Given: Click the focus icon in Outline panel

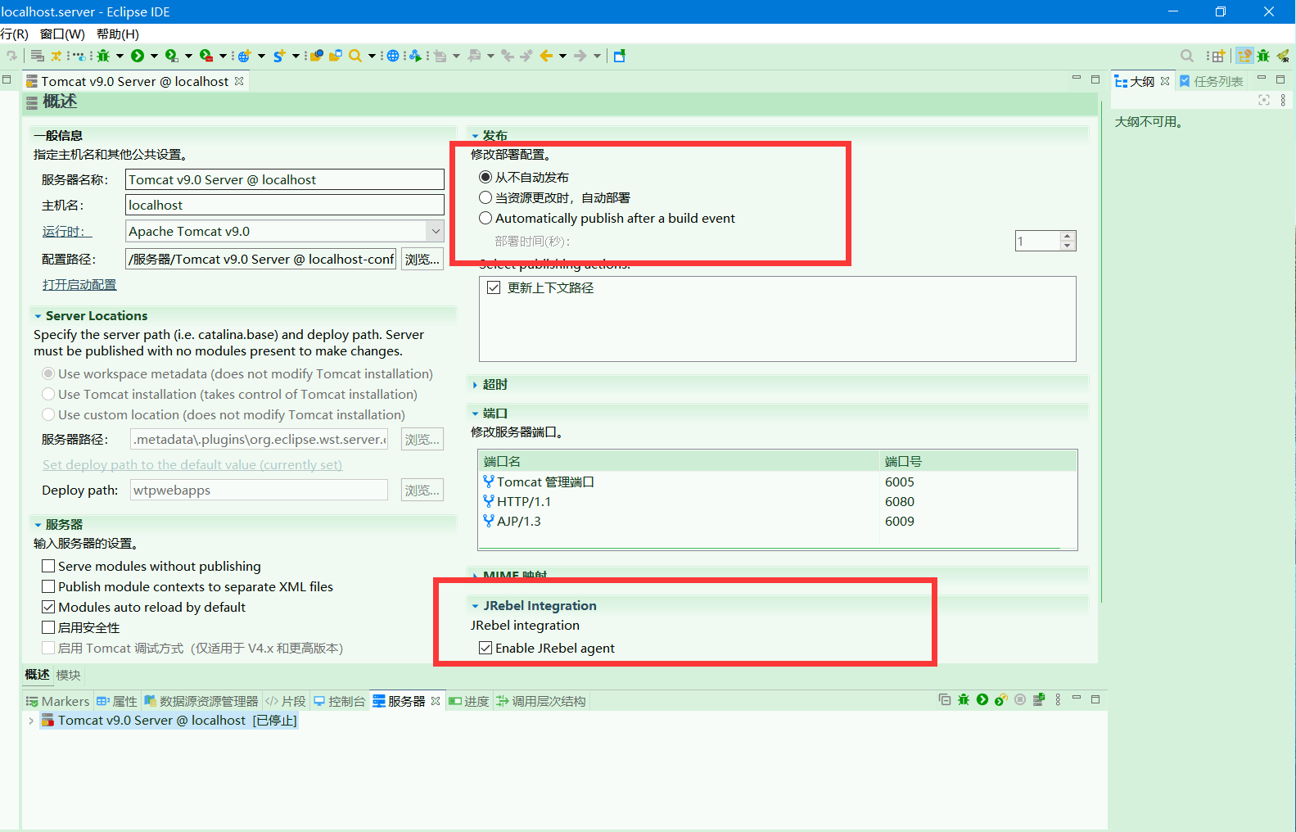Looking at the screenshot, I should coord(1264,100).
